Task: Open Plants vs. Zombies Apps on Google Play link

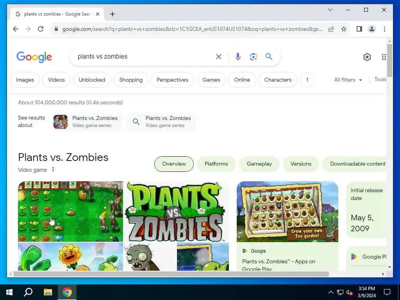Action: 279,265
